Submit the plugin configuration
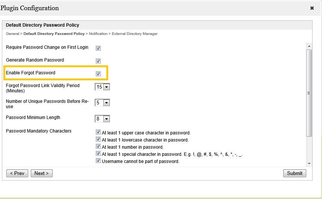322x199 pixels. tap(295, 173)
